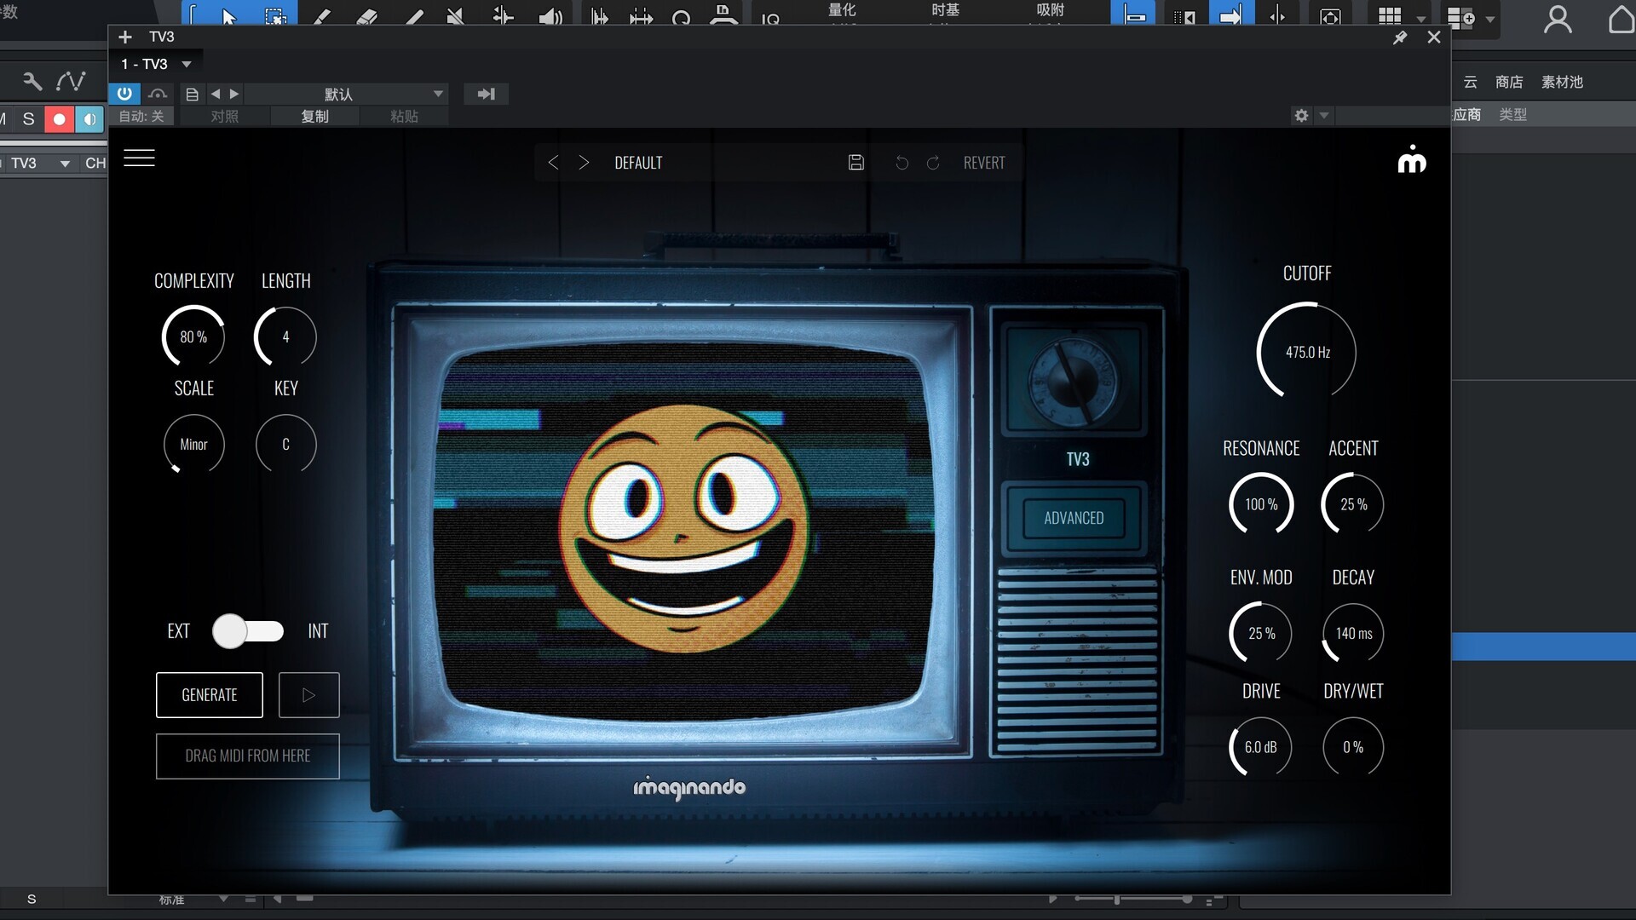Toggle track record arm button

[59, 119]
